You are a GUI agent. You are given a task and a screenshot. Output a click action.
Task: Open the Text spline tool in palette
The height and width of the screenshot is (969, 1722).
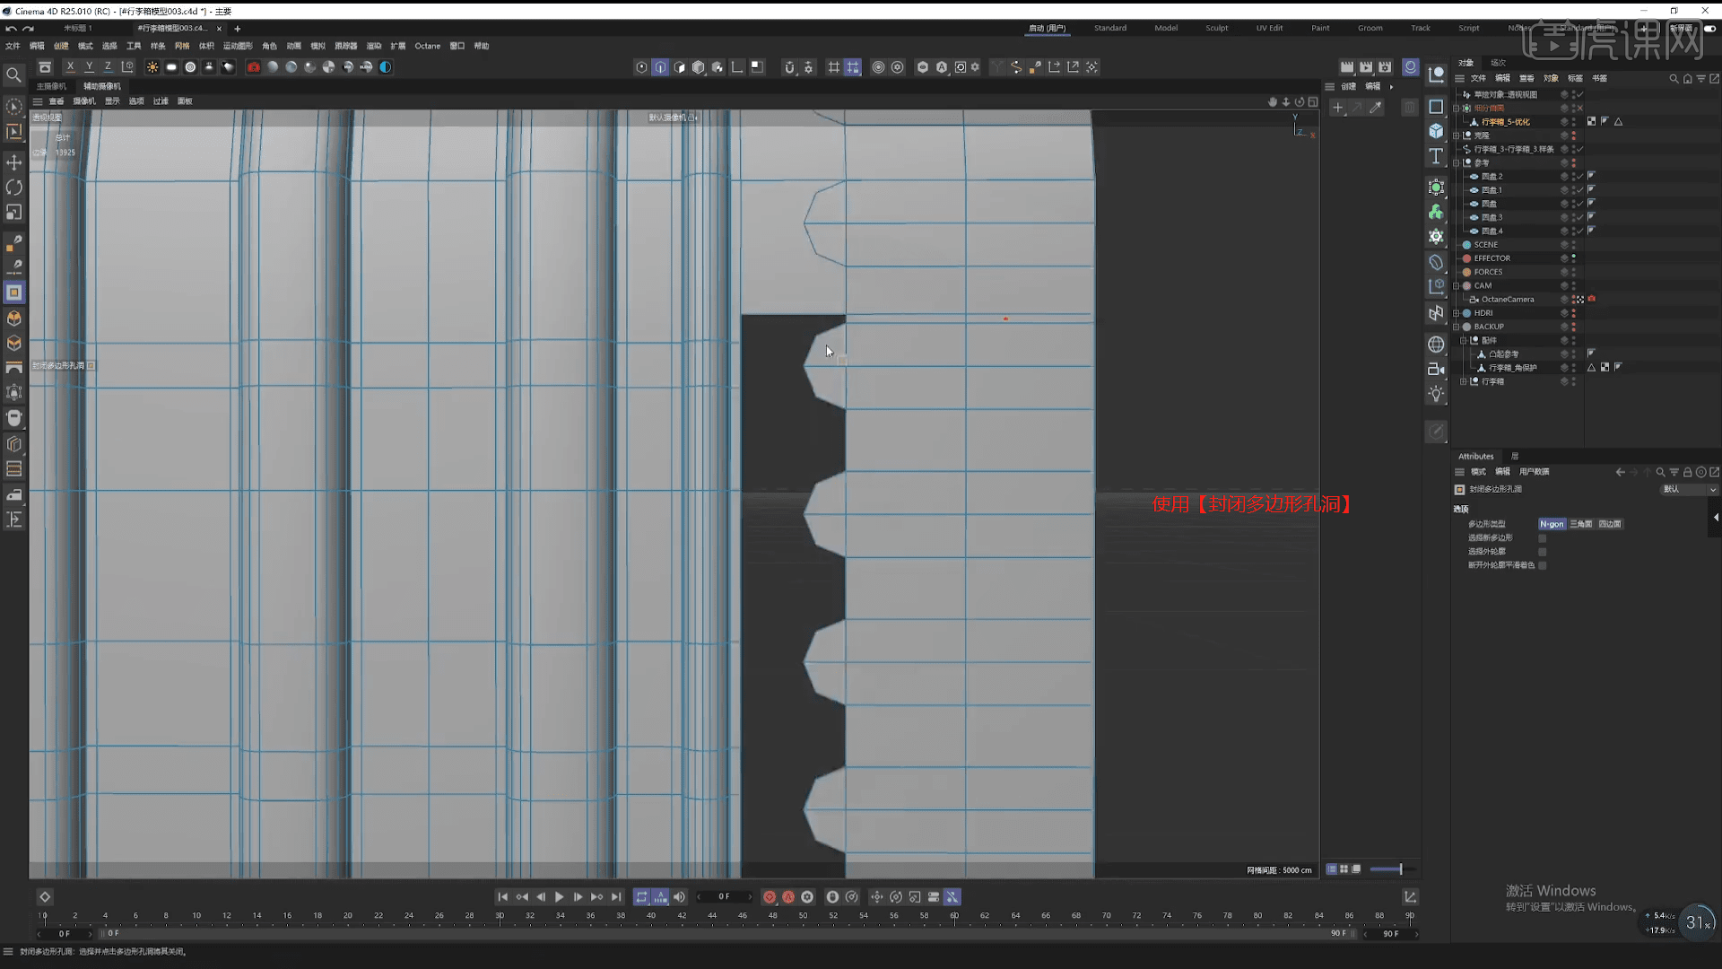tap(1436, 156)
